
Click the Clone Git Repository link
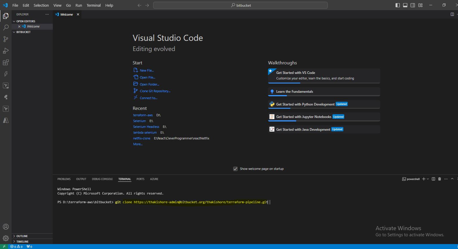[x=155, y=91]
